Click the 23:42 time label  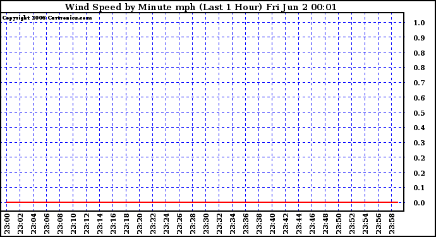[x=286, y=224]
